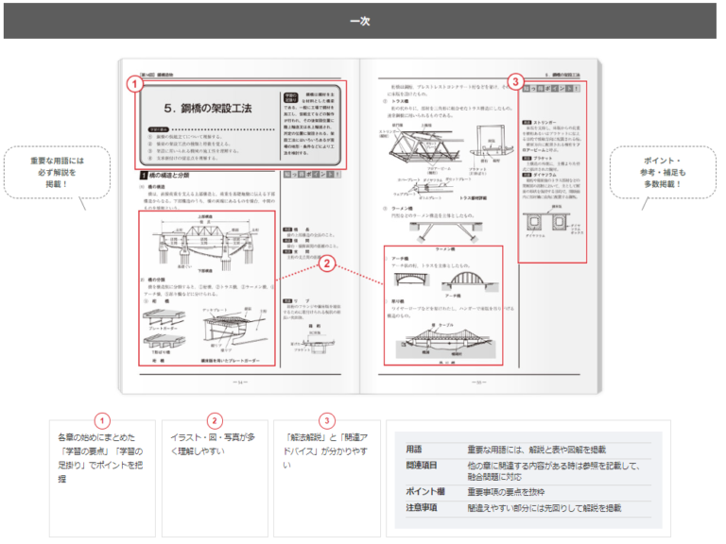Click number 1 badge above first description card
Screen dimensions: 726x544
(103, 420)
